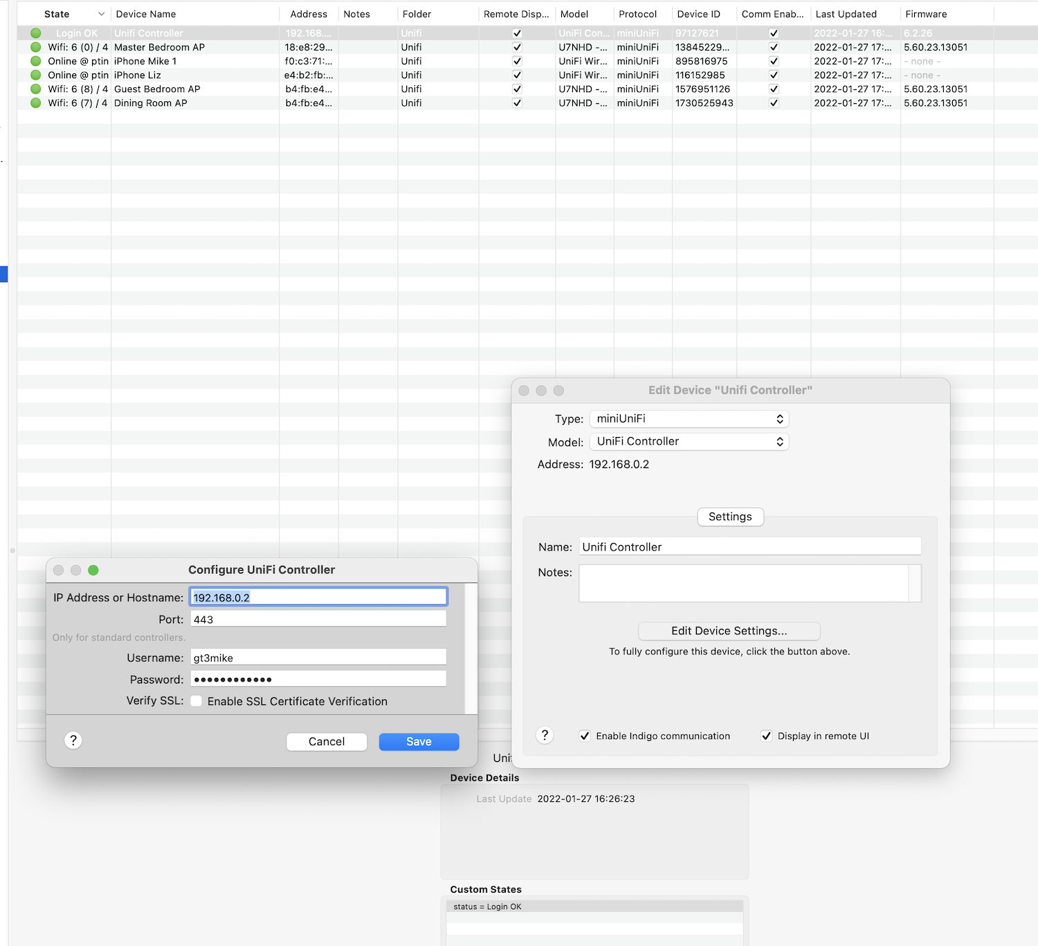Open the Model dropdown showing UniFi Controller
1038x946 pixels.
pos(689,442)
